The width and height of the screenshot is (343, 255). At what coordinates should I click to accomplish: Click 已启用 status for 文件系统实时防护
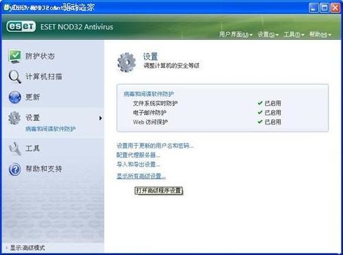pos(273,103)
